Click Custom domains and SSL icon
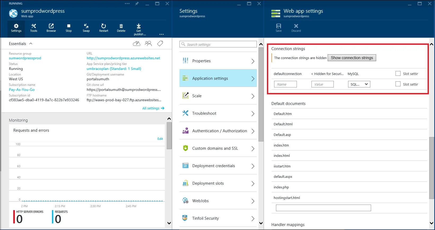Screen dimensions: 435x230 coord(186,148)
